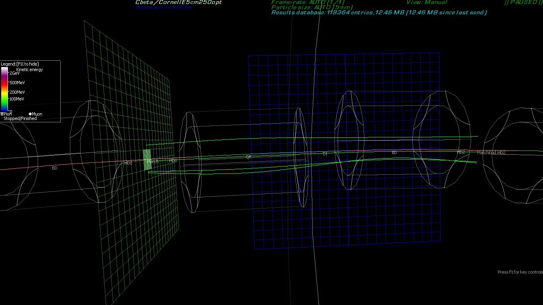Click the Press F1 for key controls hint
This screenshot has width=543, height=305.
tap(520, 272)
